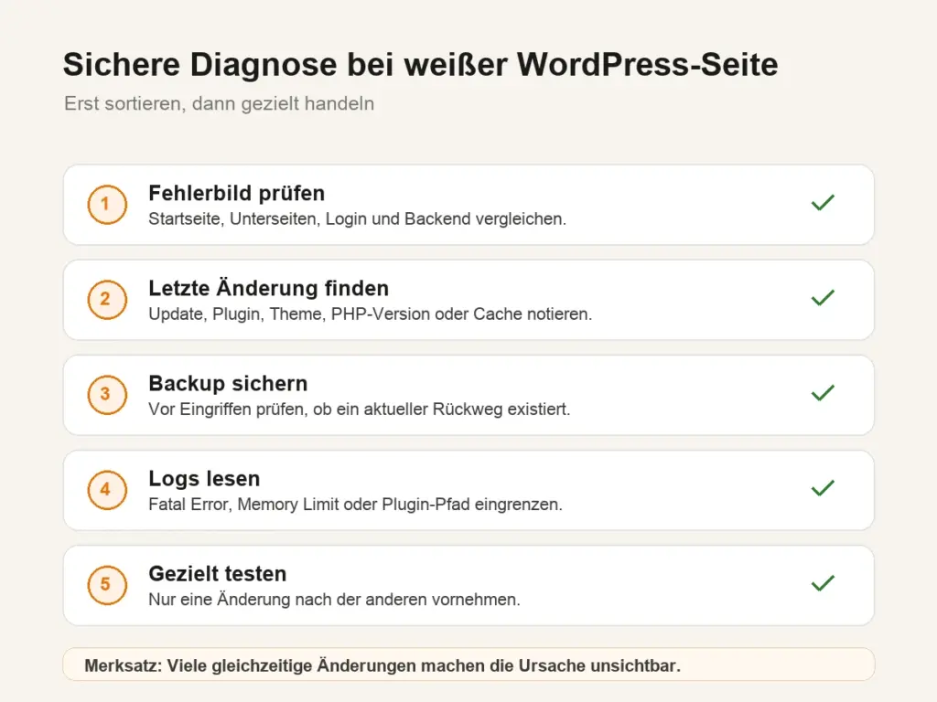Click the step 1 number badge

click(x=107, y=205)
